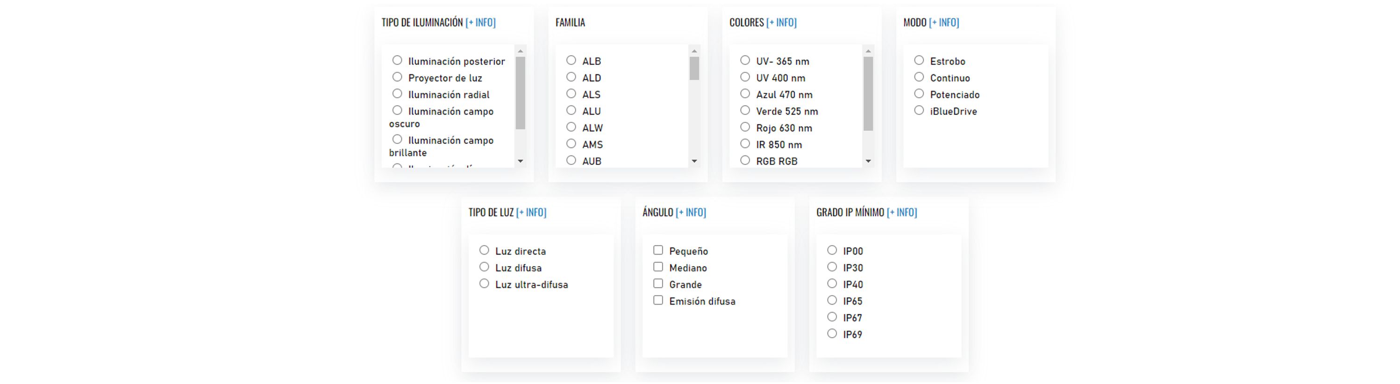Viewport: 1400px width, 384px height.
Task: Pick the Azul 470 nm color option
Action: (x=745, y=94)
